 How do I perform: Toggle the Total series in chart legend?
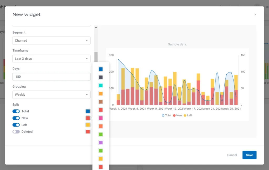click(x=167, y=115)
